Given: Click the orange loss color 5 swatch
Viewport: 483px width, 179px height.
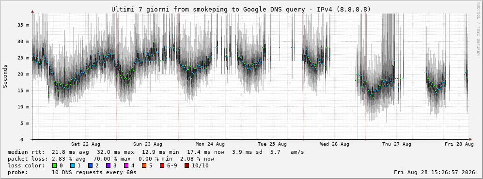Looking at the screenshot, I should [x=145, y=166].
